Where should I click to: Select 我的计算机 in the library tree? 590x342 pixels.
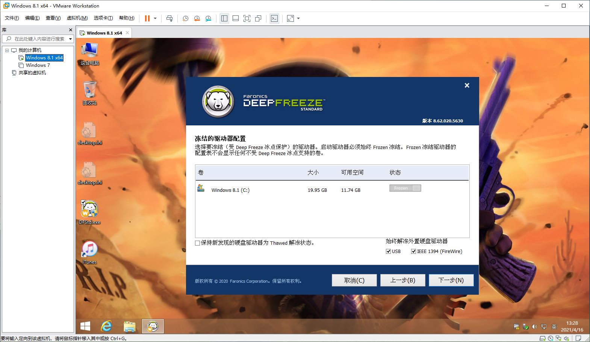click(x=30, y=50)
